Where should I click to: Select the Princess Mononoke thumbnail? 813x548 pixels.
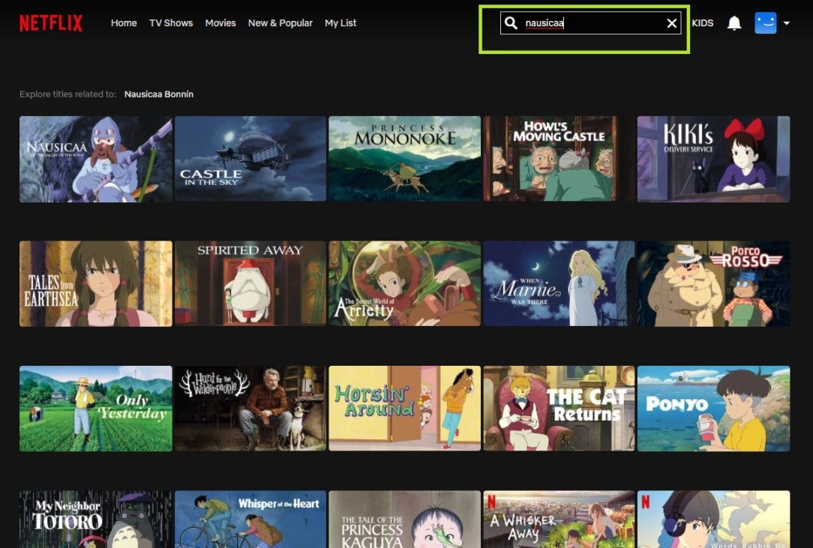pos(404,158)
